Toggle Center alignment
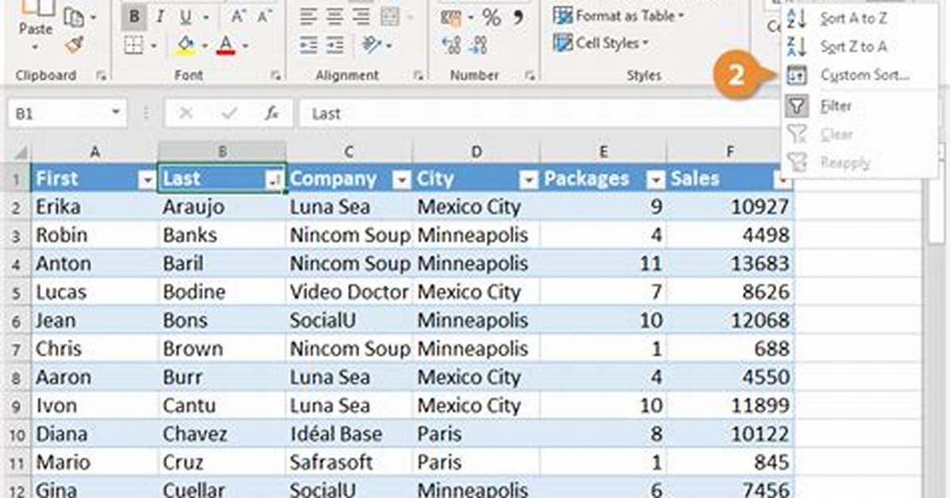The width and height of the screenshot is (950, 498). pos(335,17)
